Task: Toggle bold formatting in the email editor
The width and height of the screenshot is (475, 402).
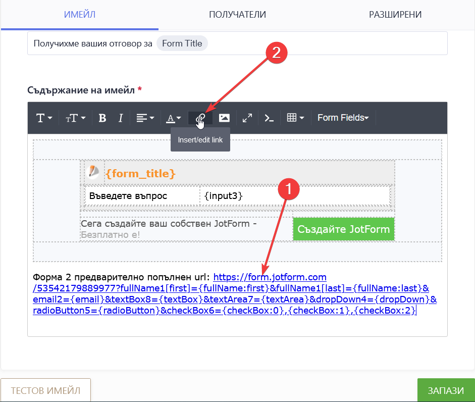Action: (102, 118)
